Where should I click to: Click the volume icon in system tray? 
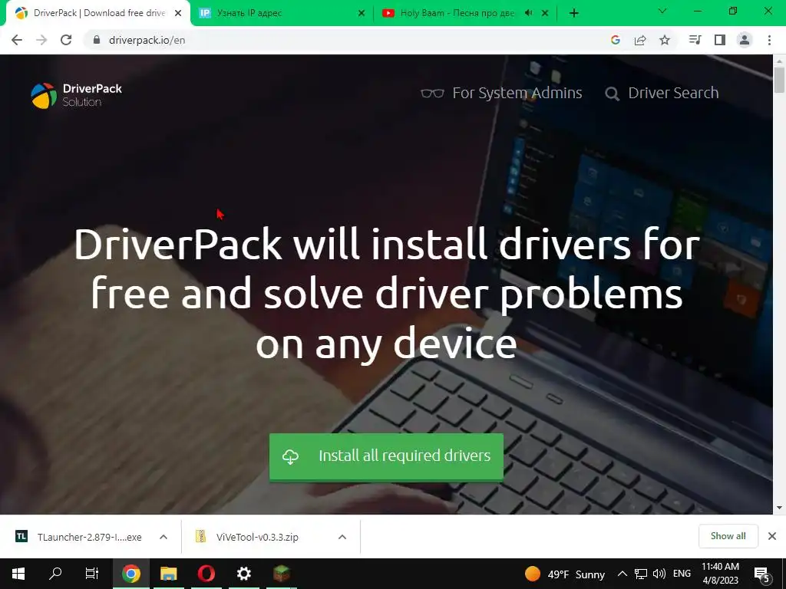[659, 574]
